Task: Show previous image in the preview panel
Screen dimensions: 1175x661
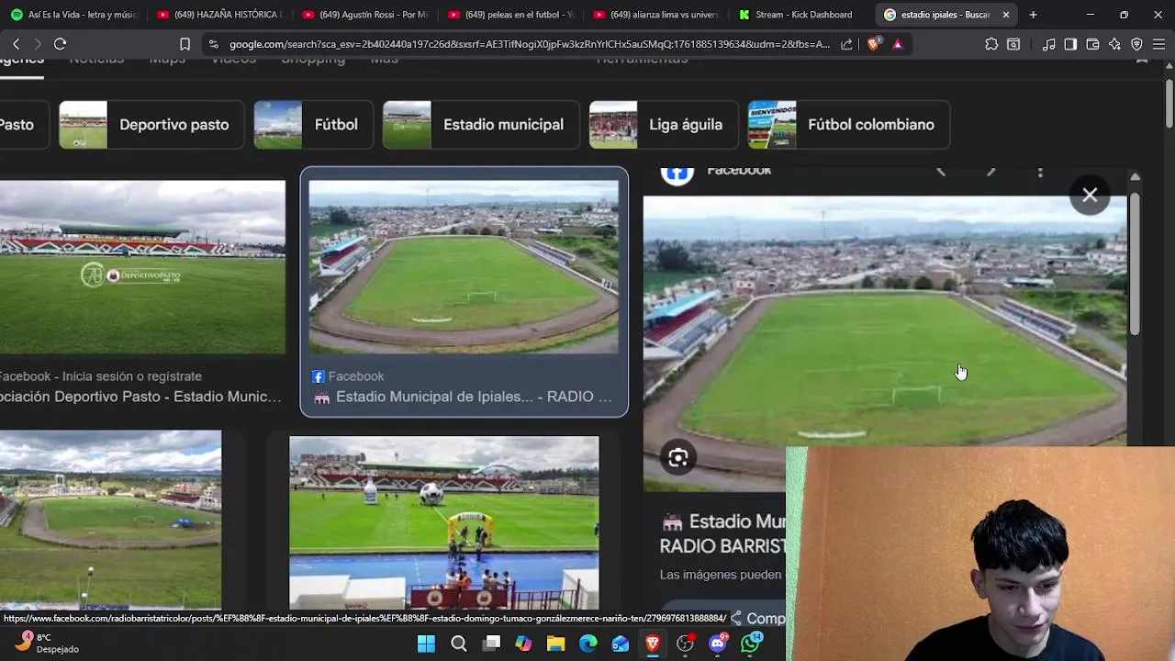Action: pos(941,171)
